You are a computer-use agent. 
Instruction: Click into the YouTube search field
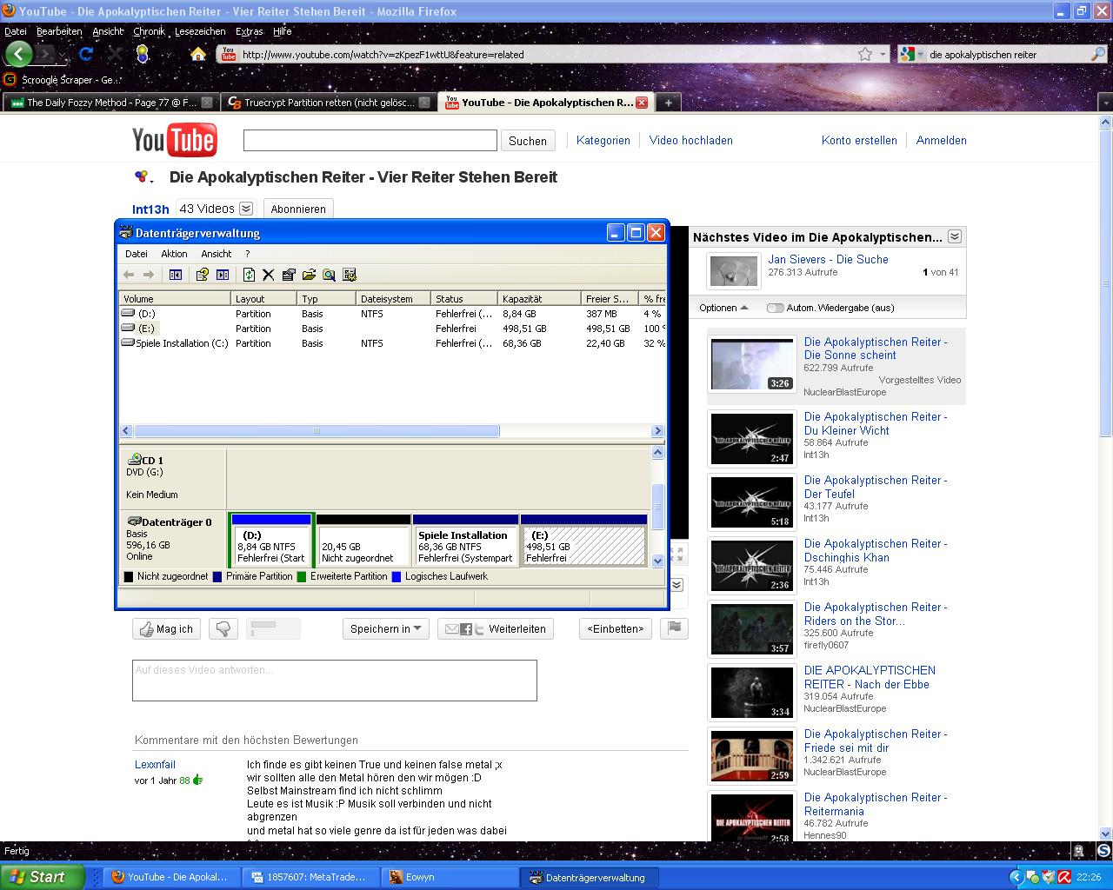[x=370, y=140]
